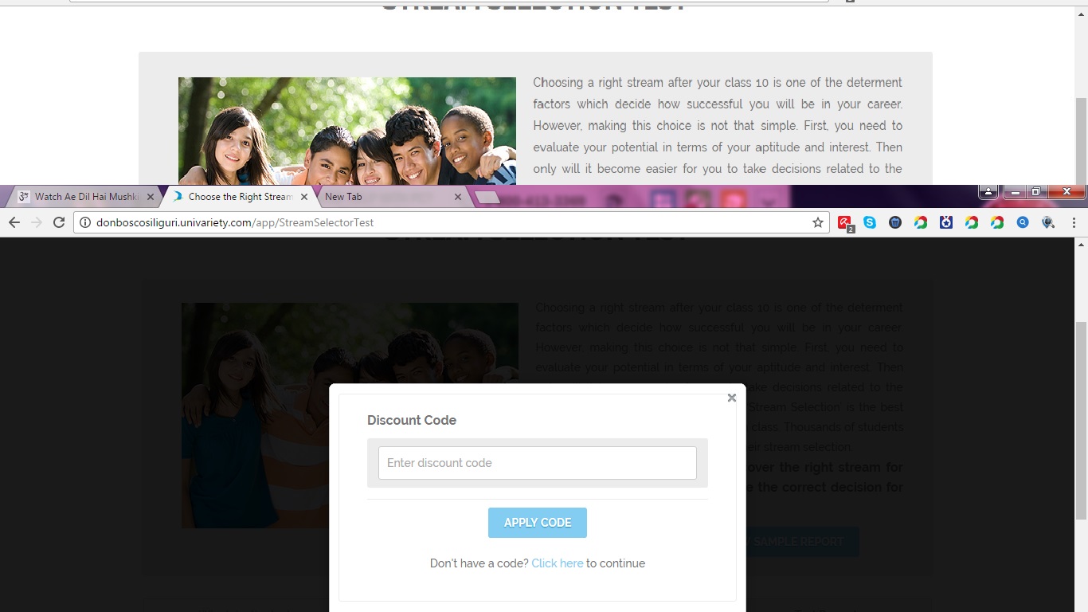1088x612 pixels.
Task: Open the dimmed SAMPLE REPORT button
Action: [x=797, y=542]
